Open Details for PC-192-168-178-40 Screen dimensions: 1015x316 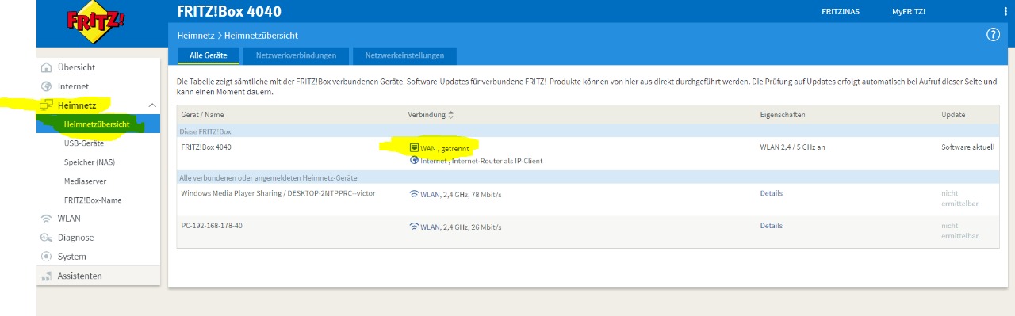[x=771, y=226]
